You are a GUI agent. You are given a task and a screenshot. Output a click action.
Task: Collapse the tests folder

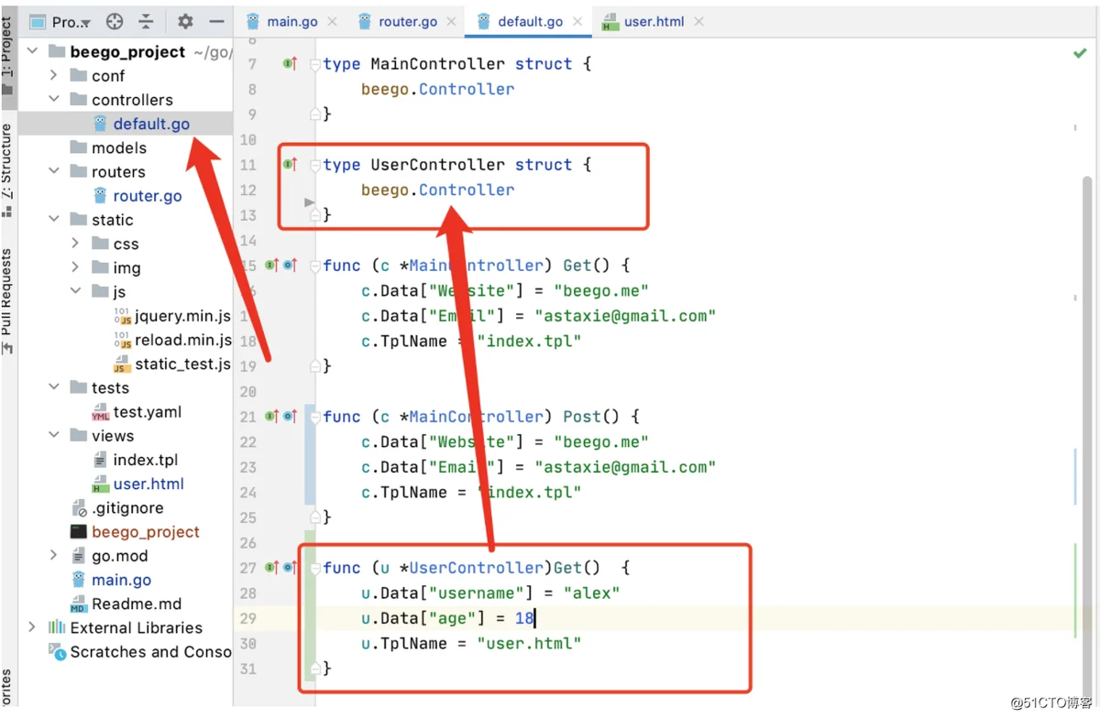point(54,387)
